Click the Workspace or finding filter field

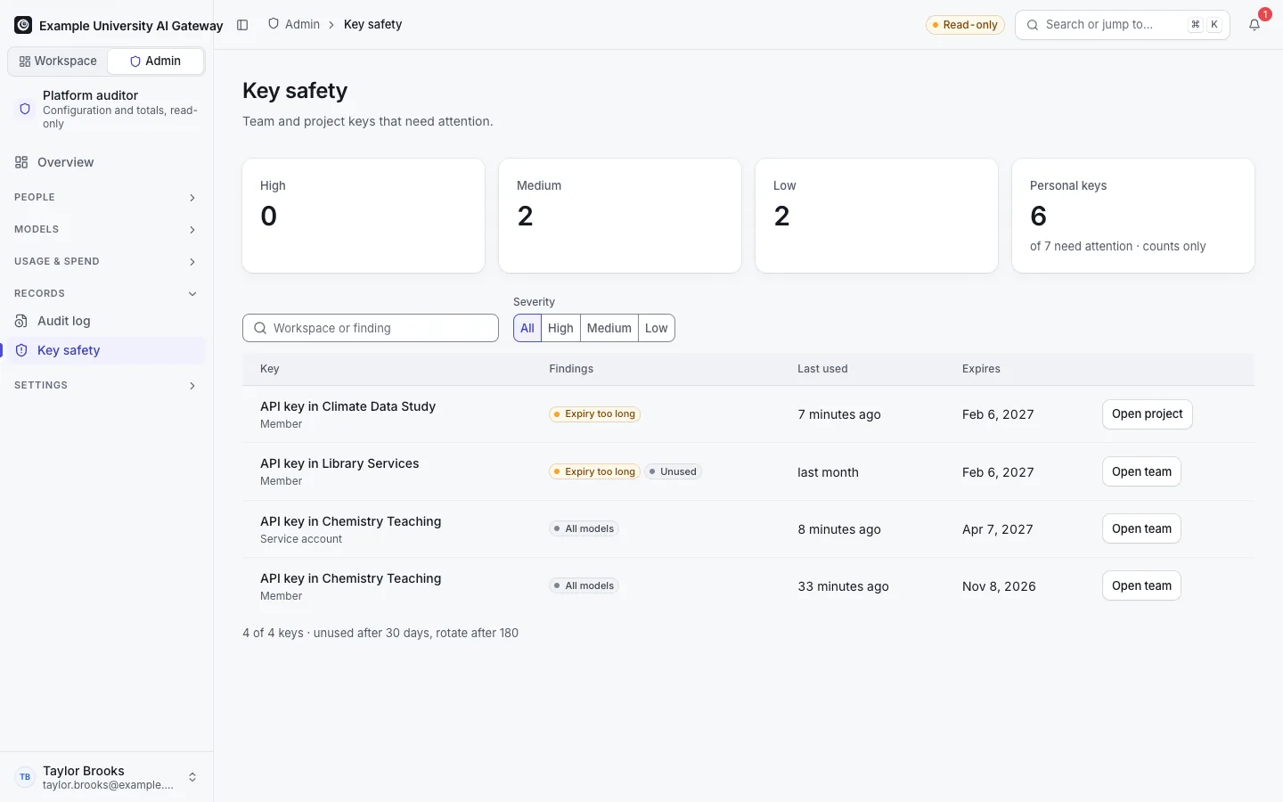pyautogui.click(x=371, y=328)
